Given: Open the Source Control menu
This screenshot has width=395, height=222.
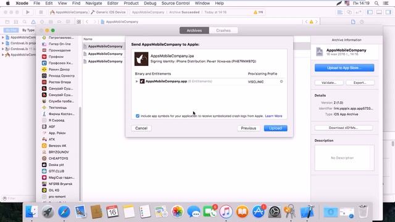Looking at the screenshot, I should (x=175, y=3).
